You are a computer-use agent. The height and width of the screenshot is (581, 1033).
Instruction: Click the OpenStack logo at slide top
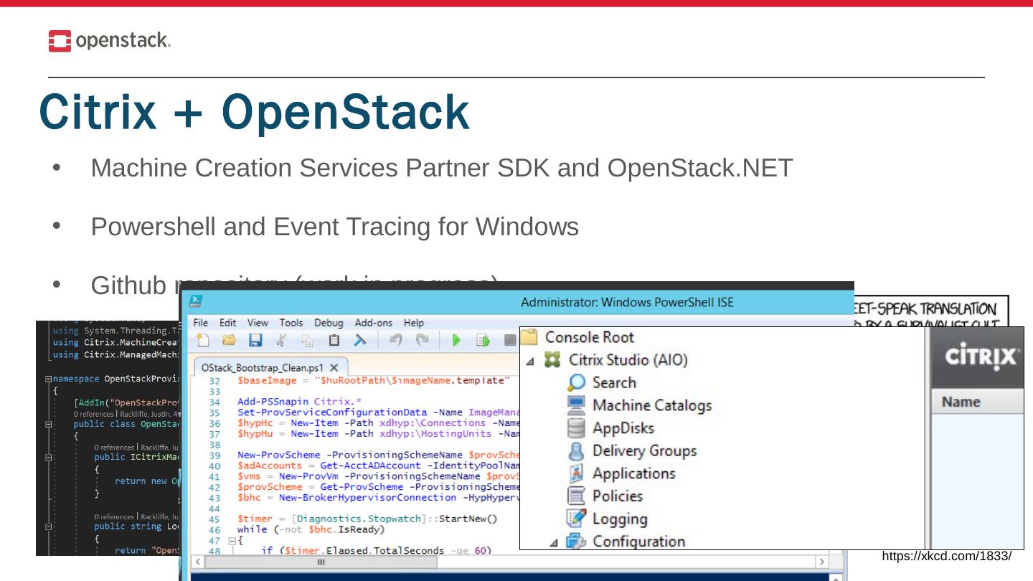(110, 41)
